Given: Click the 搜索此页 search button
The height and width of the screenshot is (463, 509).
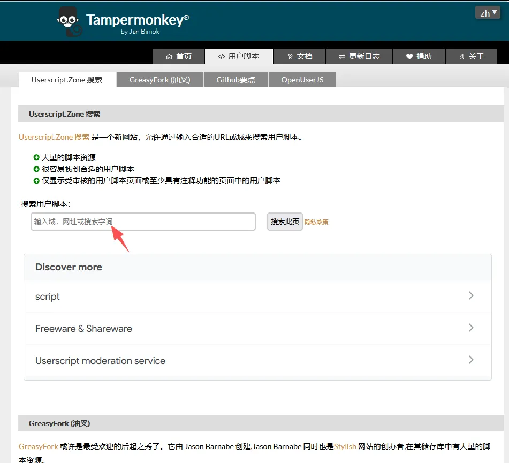Looking at the screenshot, I should [x=285, y=222].
